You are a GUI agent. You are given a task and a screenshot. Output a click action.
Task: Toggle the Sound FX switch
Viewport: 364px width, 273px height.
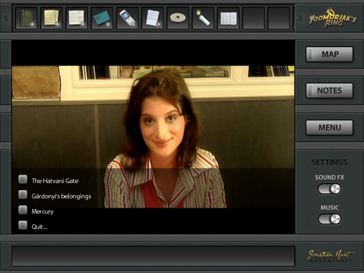329,189
